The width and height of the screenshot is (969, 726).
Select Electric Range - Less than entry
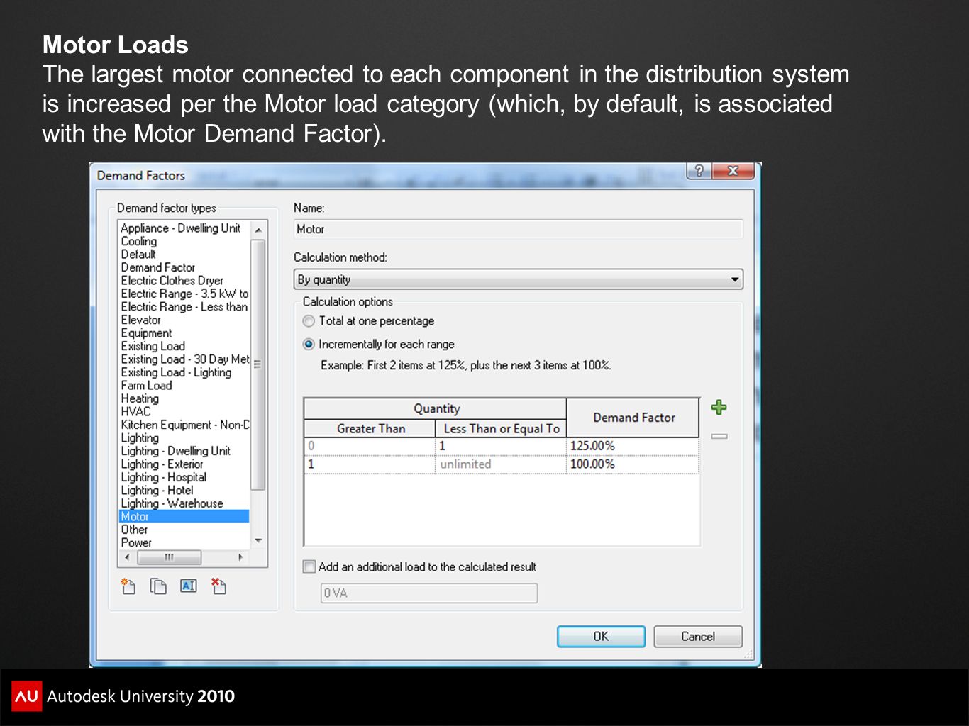pyautogui.click(x=184, y=306)
